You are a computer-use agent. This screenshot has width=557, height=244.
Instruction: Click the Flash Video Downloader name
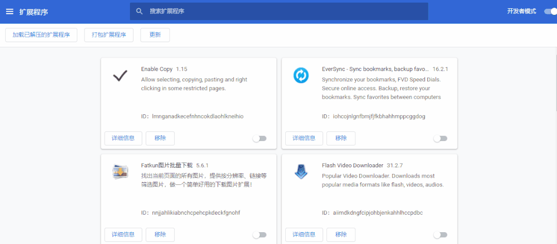pos(352,165)
